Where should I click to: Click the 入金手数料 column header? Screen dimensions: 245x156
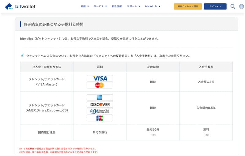(x=206, y=67)
